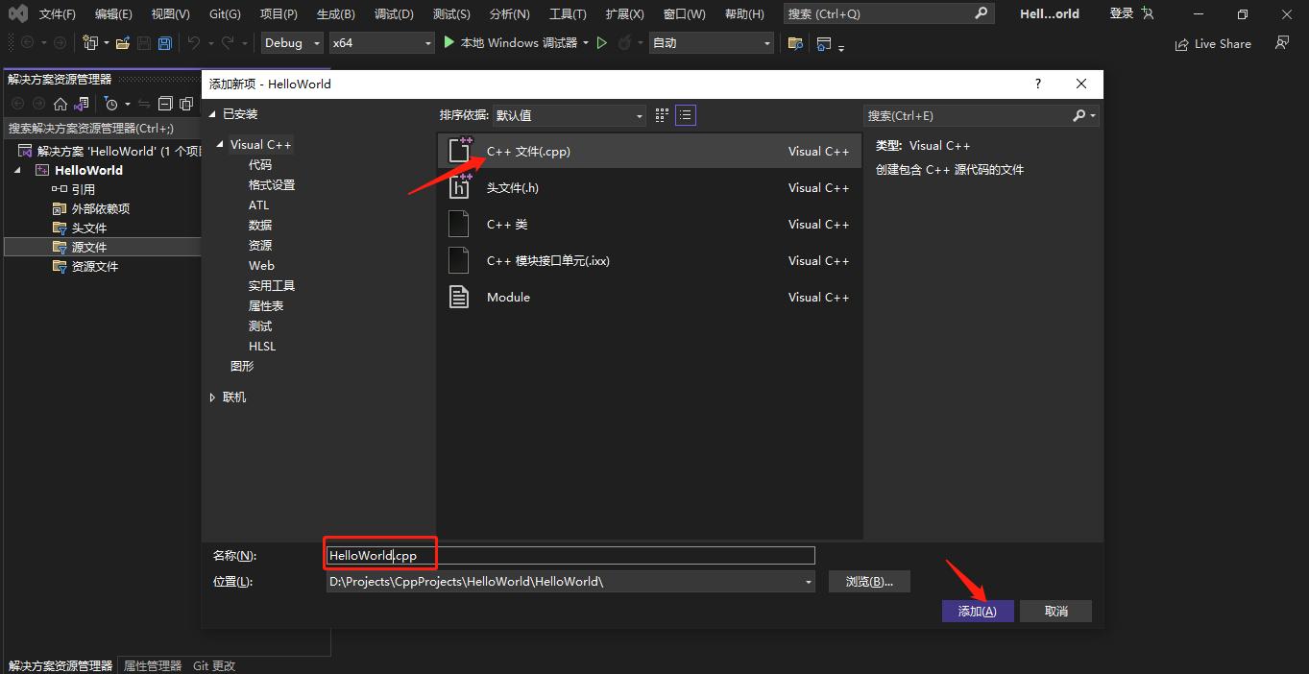Toggle list view in the template dialog

[x=685, y=114]
